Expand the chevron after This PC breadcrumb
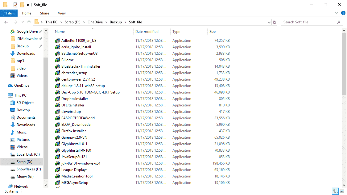 pyautogui.click(x=61, y=22)
